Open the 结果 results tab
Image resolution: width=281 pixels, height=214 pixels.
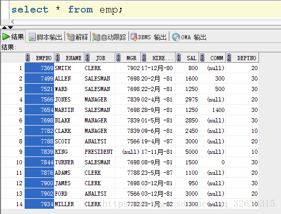(x=13, y=37)
